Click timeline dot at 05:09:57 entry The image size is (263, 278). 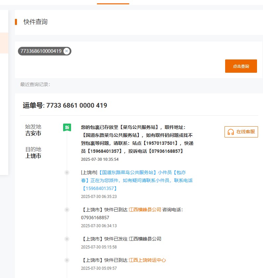tap(67, 260)
